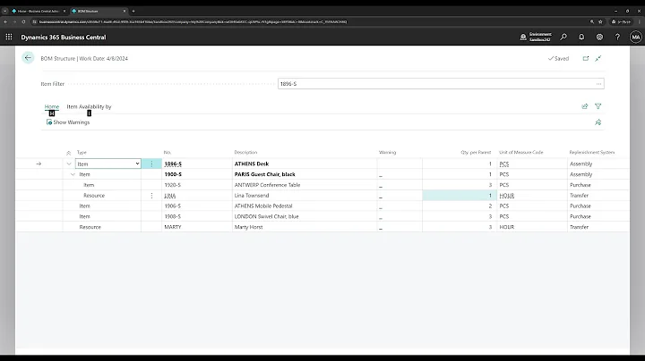Select the MARTY number cell
645x361 pixels.
pyautogui.click(x=196, y=227)
